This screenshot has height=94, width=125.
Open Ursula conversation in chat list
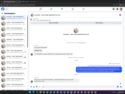(13, 85)
